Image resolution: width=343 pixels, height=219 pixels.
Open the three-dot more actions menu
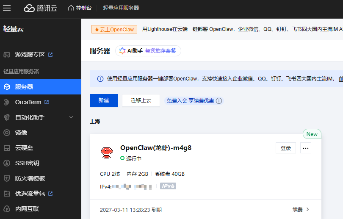click(x=306, y=148)
